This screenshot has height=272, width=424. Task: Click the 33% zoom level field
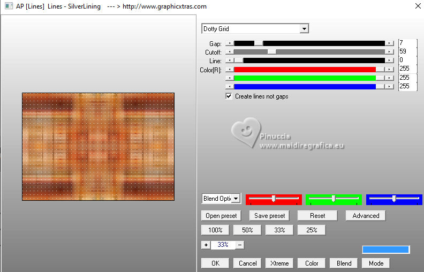(223, 245)
